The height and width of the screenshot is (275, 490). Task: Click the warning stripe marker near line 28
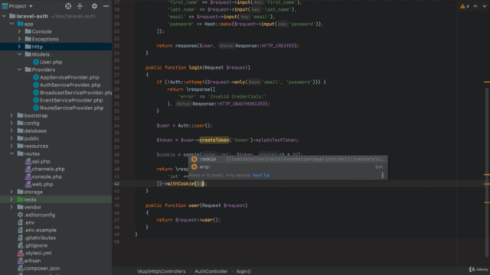(x=487, y=82)
